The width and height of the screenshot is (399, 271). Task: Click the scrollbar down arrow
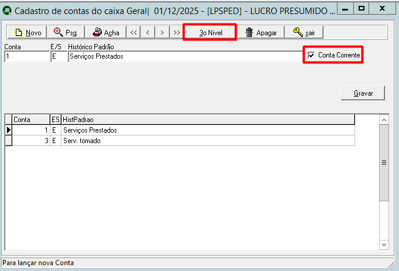pos(384,245)
